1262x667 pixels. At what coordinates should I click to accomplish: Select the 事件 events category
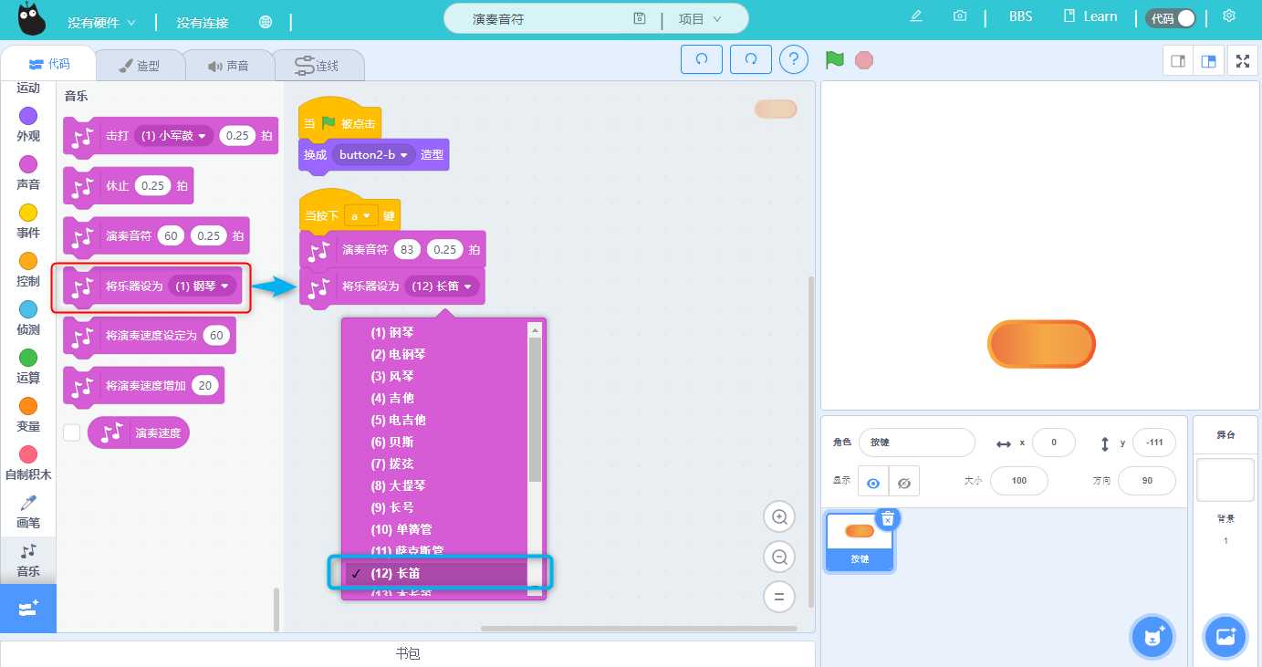click(x=28, y=221)
